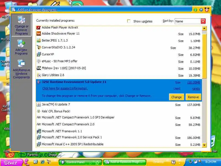Select Kels' CPL Bonus Pack! entry
Viewport: 221px width, 166px height.
(119, 111)
